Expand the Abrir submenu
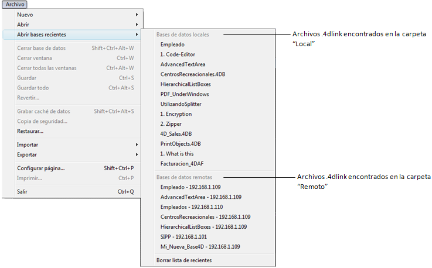The width and height of the screenshot is (432, 268). 23,25
